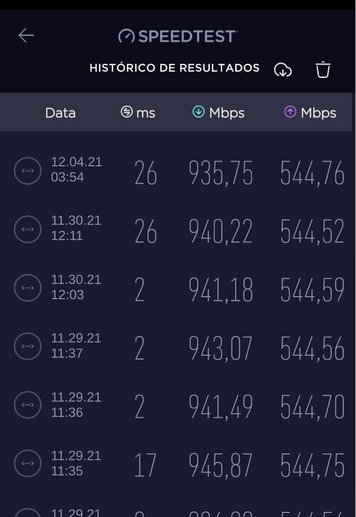Click connection icon for 11.30.21 12:11 result
Viewport: 356px width, 517px height.
click(x=28, y=229)
